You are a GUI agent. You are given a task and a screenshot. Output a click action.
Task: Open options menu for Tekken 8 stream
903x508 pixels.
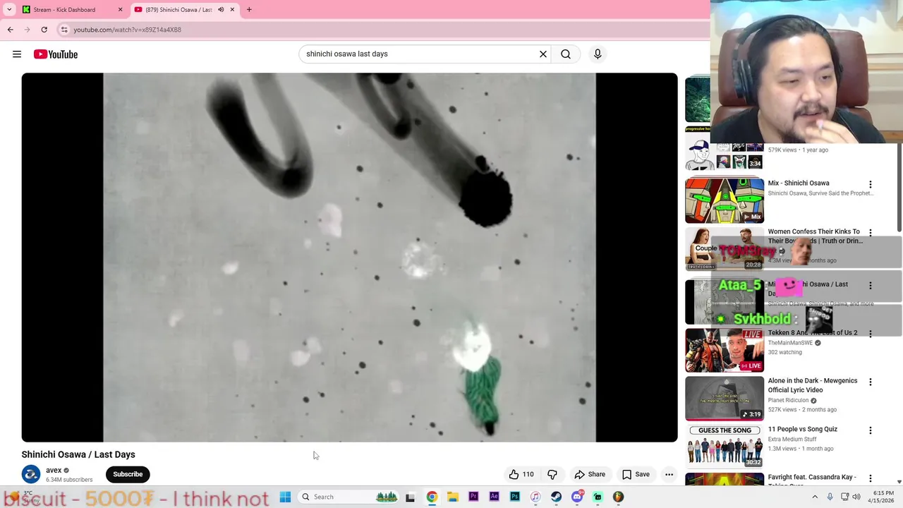[871, 334]
